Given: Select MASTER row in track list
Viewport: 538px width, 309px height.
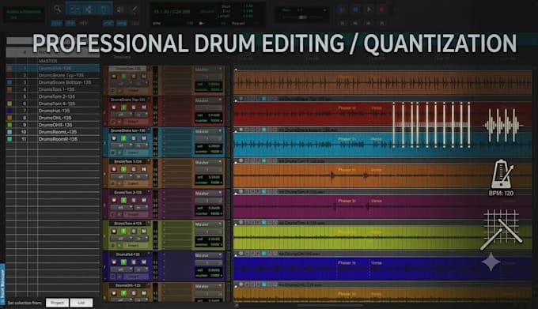Looking at the screenshot, I should point(53,61).
